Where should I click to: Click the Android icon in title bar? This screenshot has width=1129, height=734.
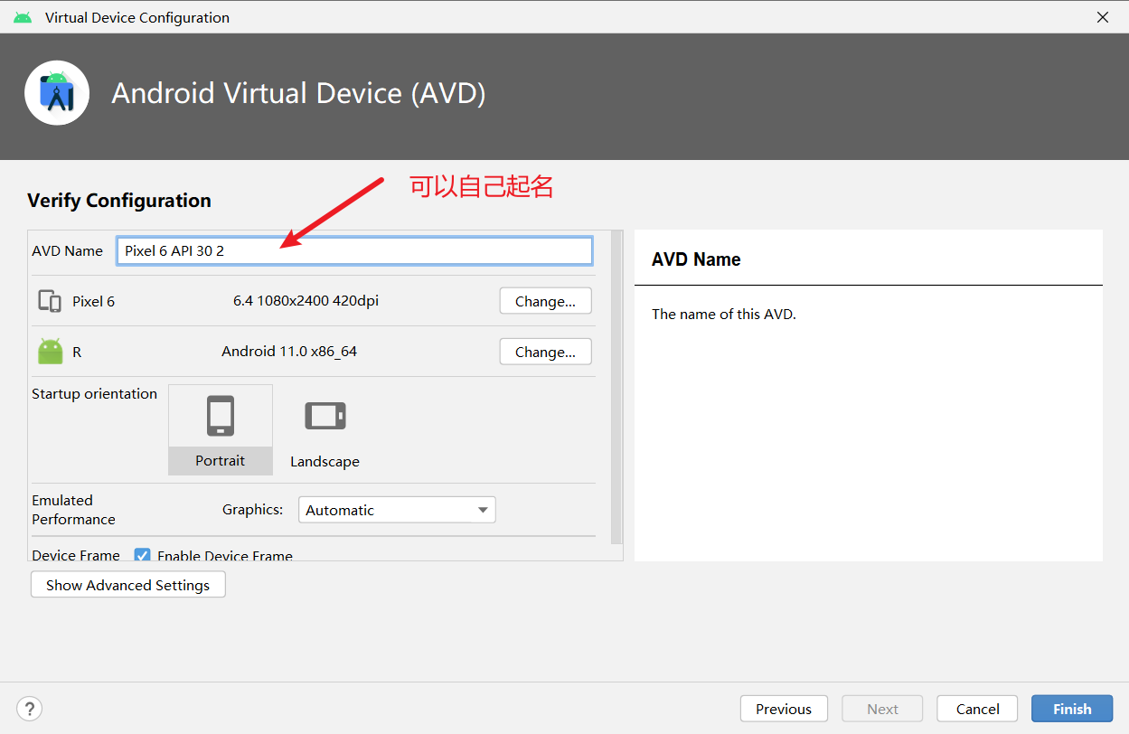23,17
